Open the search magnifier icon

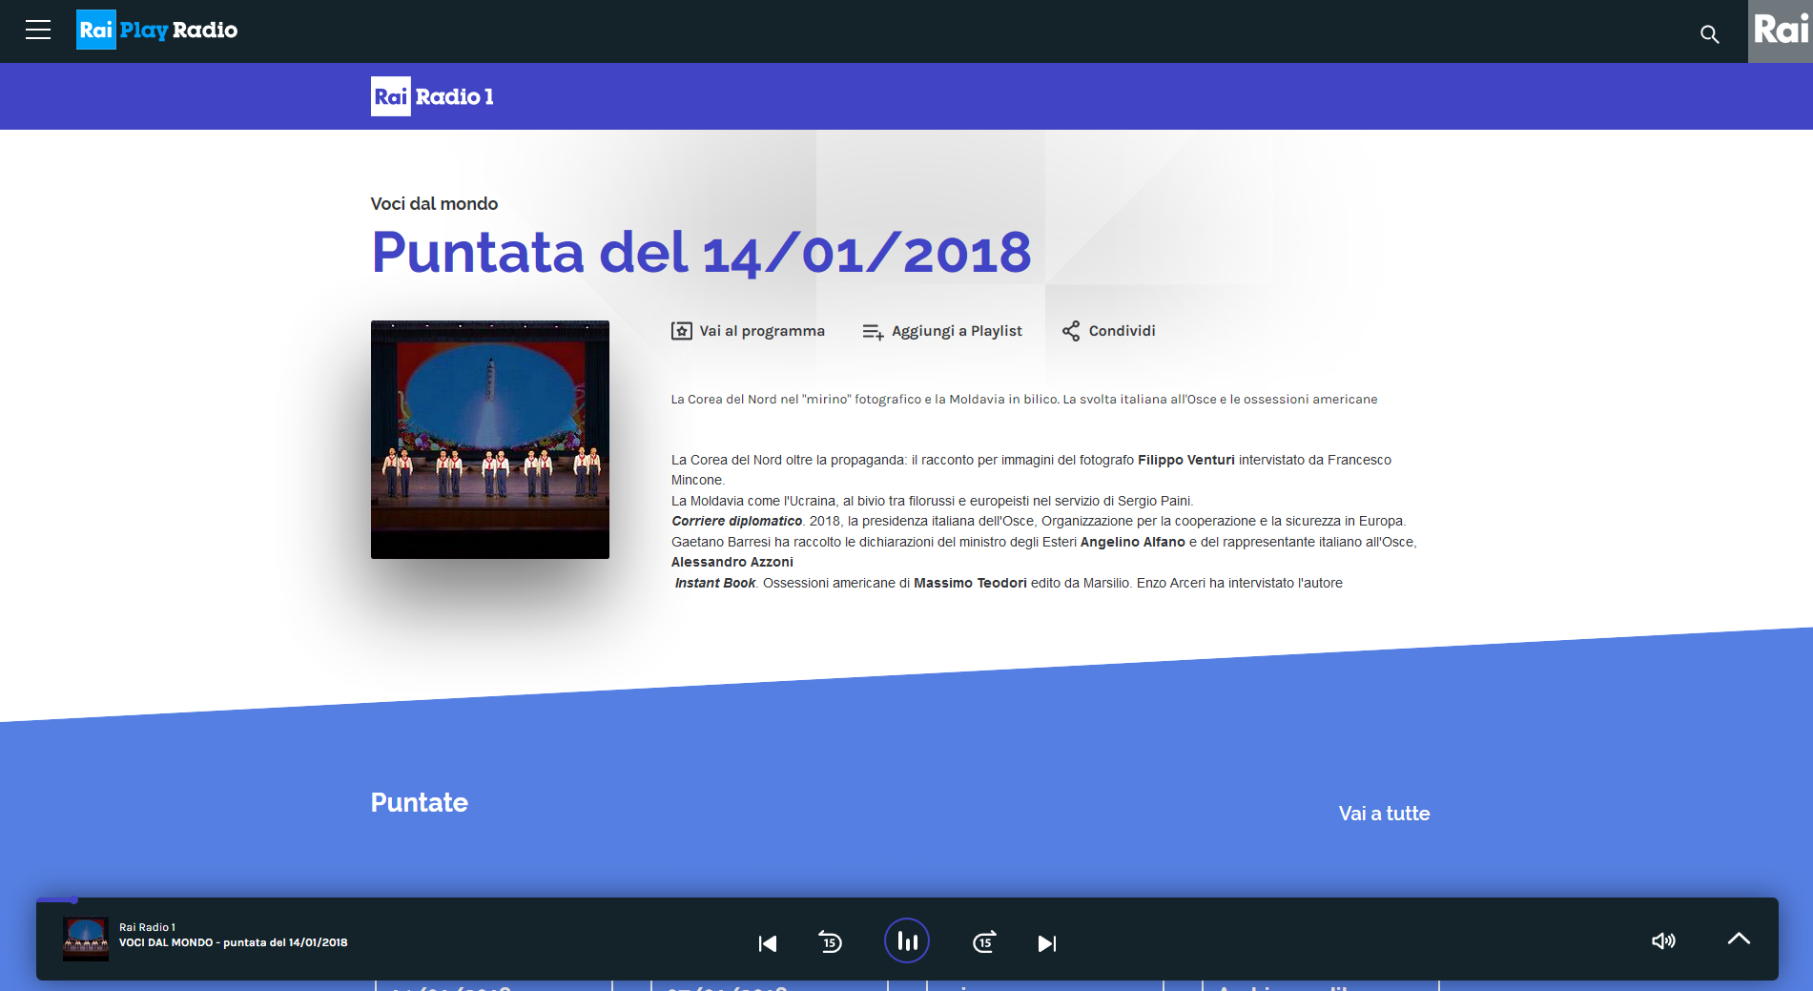(1709, 34)
